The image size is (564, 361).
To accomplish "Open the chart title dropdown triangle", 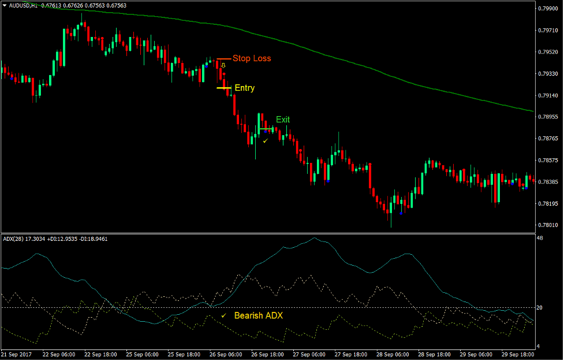I will click(x=5, y=5).
